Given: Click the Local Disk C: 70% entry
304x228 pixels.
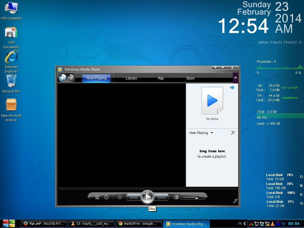Looking at the screenshot, I should [284, 177].
